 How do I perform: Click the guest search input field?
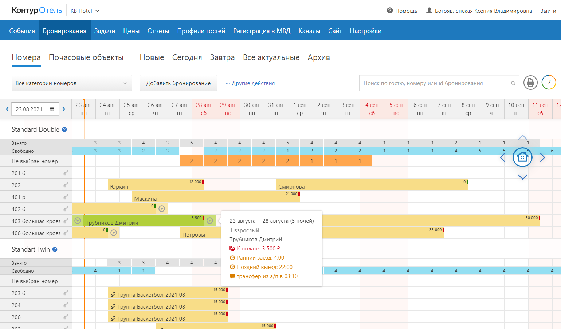[x=433, y=83]
